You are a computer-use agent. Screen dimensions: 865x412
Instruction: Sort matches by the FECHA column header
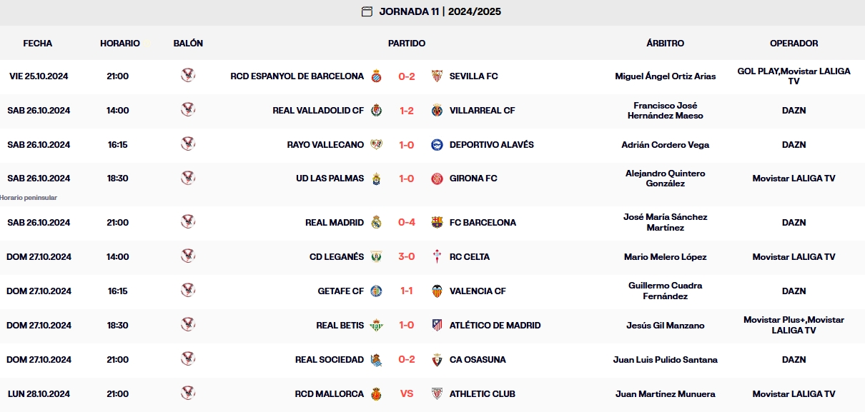pyautogui.click(x=38, y=43)
